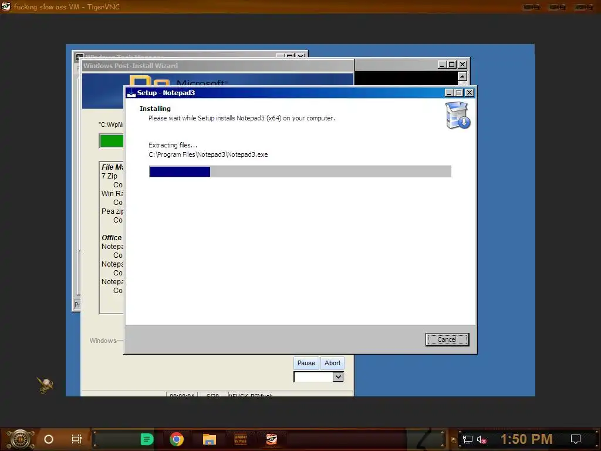Click the muted volume tray icon
Screen dimensions: 601x451
point(481,439)
